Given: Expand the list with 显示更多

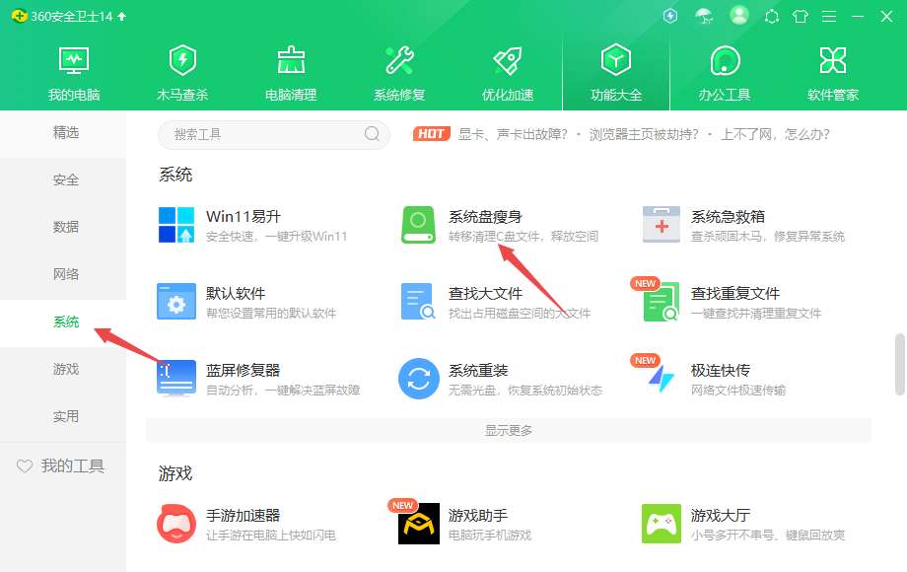Looking at the screenshot, I should point(509,431).
